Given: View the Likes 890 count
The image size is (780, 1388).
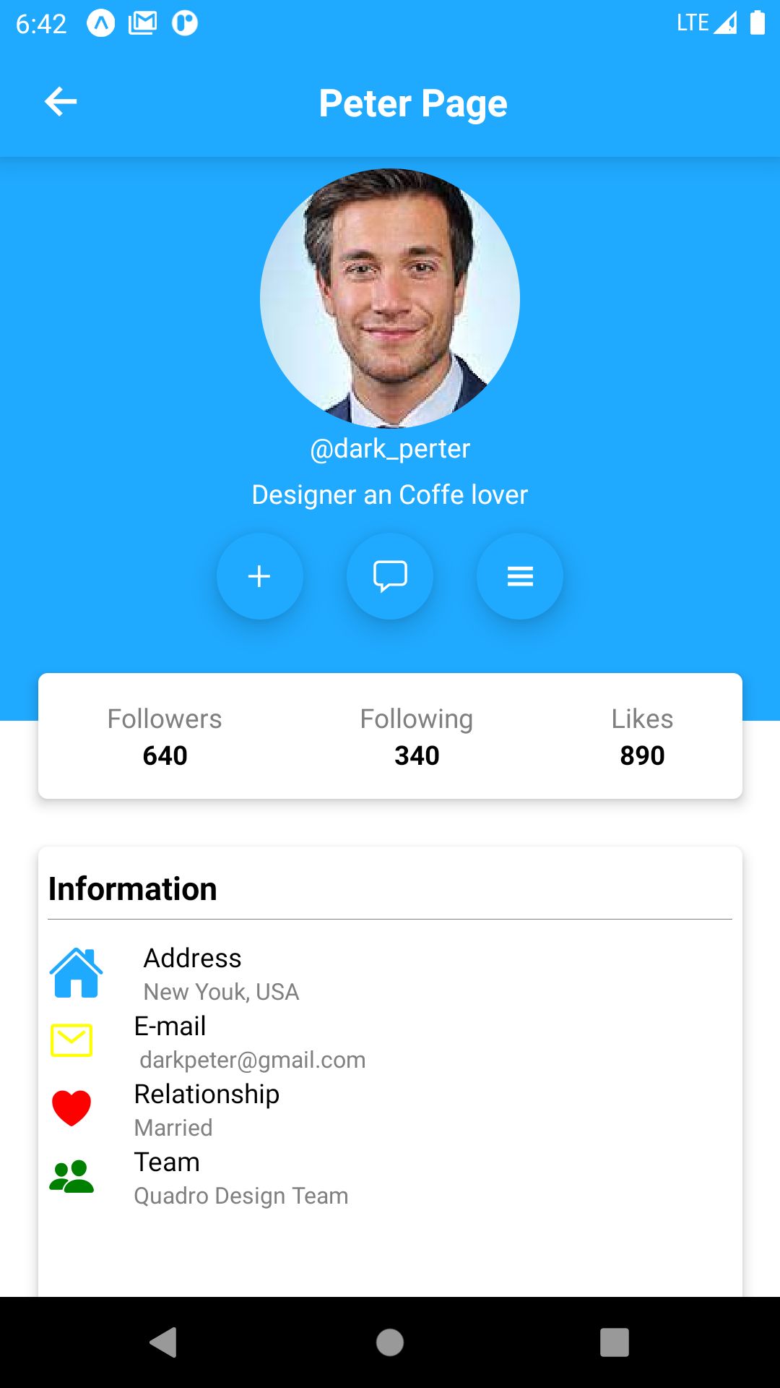Looking at the screenshot, I should click(x=642, y=737).
